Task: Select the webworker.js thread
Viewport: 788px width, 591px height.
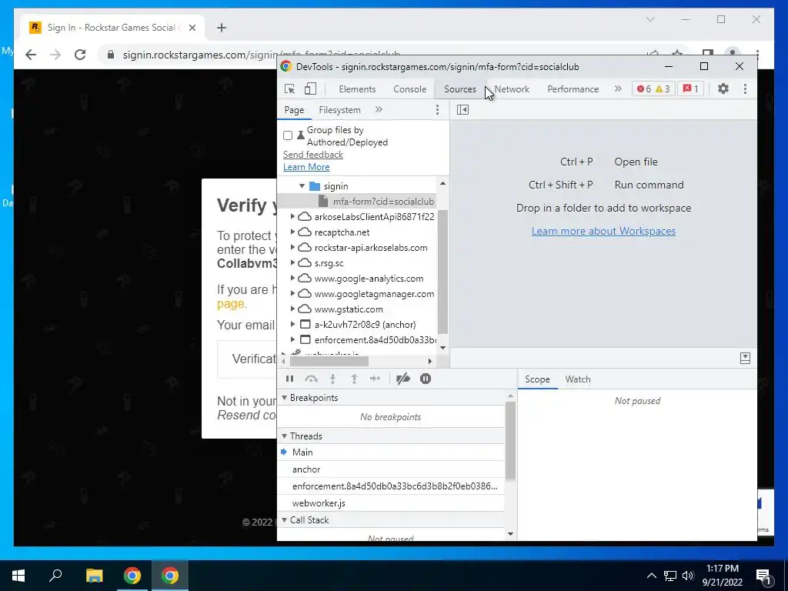Action: [x=390, y=503]
